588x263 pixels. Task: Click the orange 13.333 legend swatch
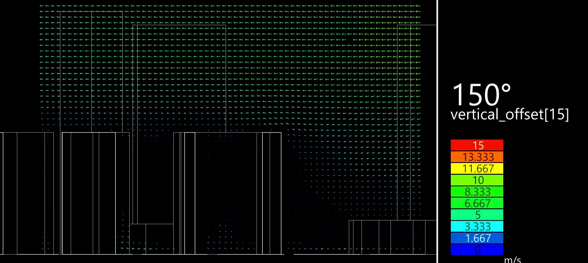tap(477, 157)
